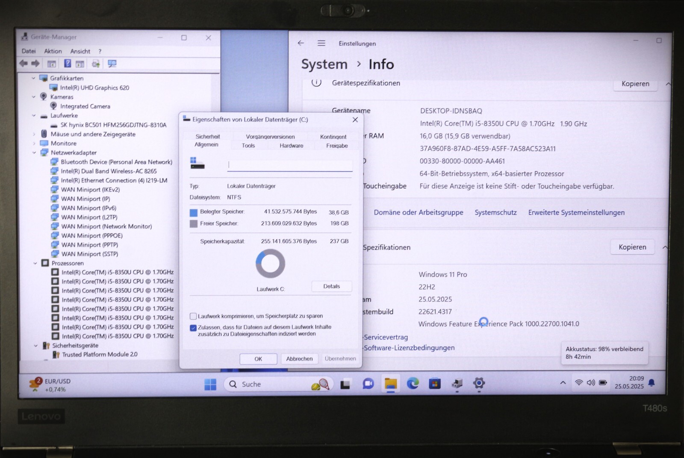Open the Windows Start menu

(x=210, y=385)
